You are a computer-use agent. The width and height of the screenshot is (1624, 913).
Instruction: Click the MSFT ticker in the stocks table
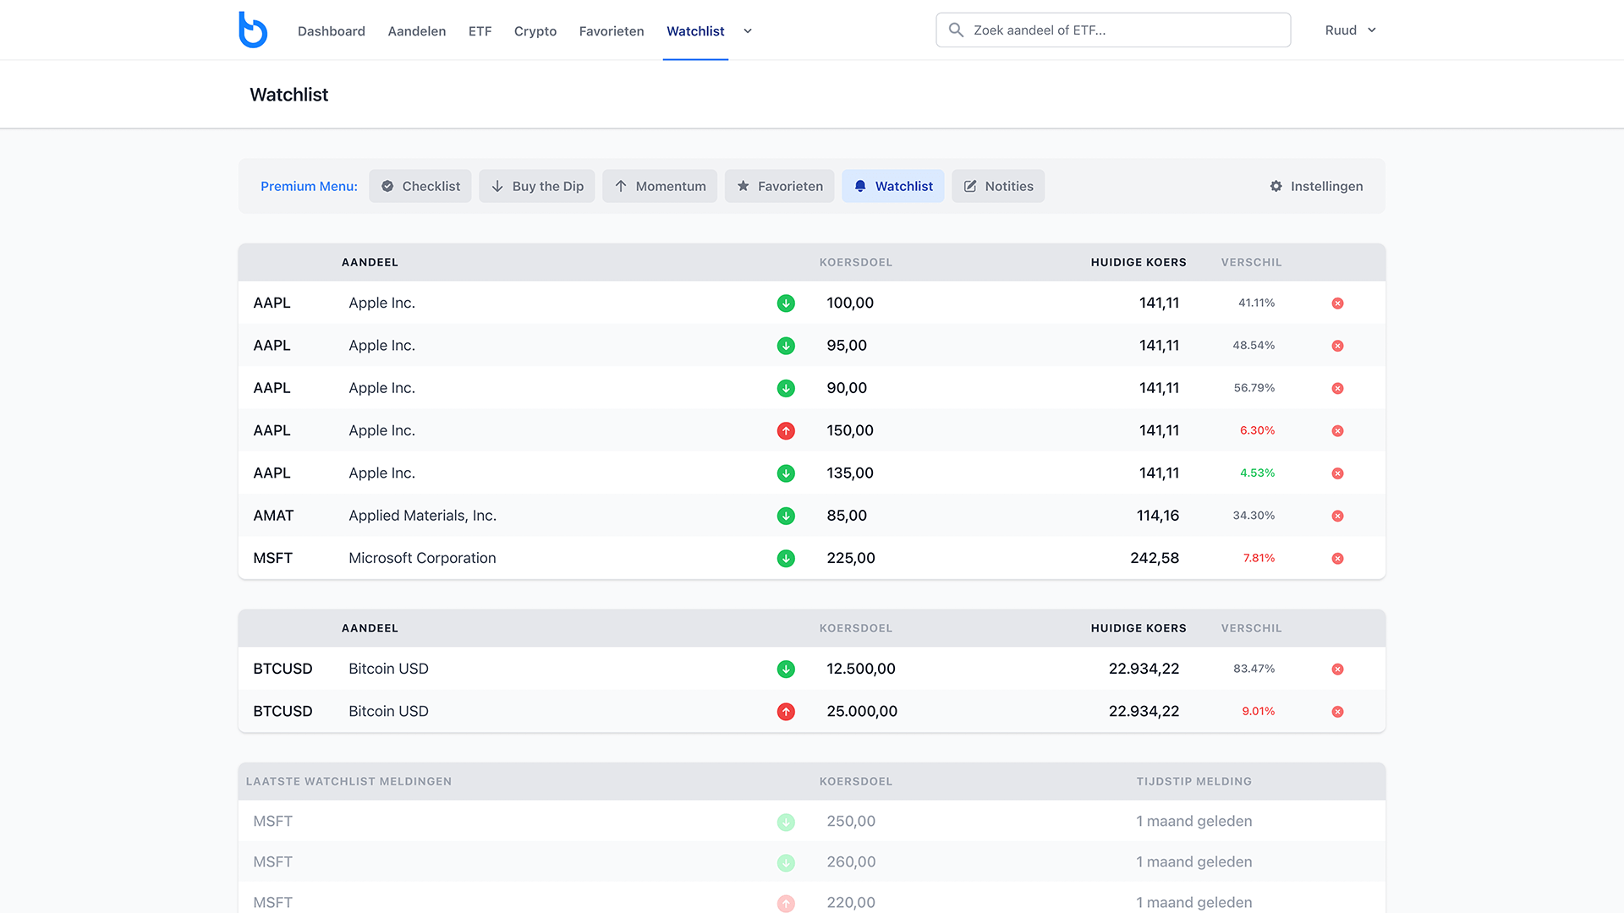(x=272, y=558)
